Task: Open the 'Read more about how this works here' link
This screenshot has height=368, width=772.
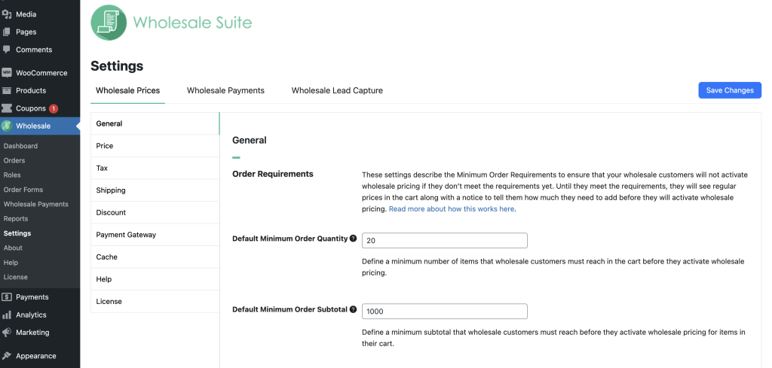Action: [452, 208]
